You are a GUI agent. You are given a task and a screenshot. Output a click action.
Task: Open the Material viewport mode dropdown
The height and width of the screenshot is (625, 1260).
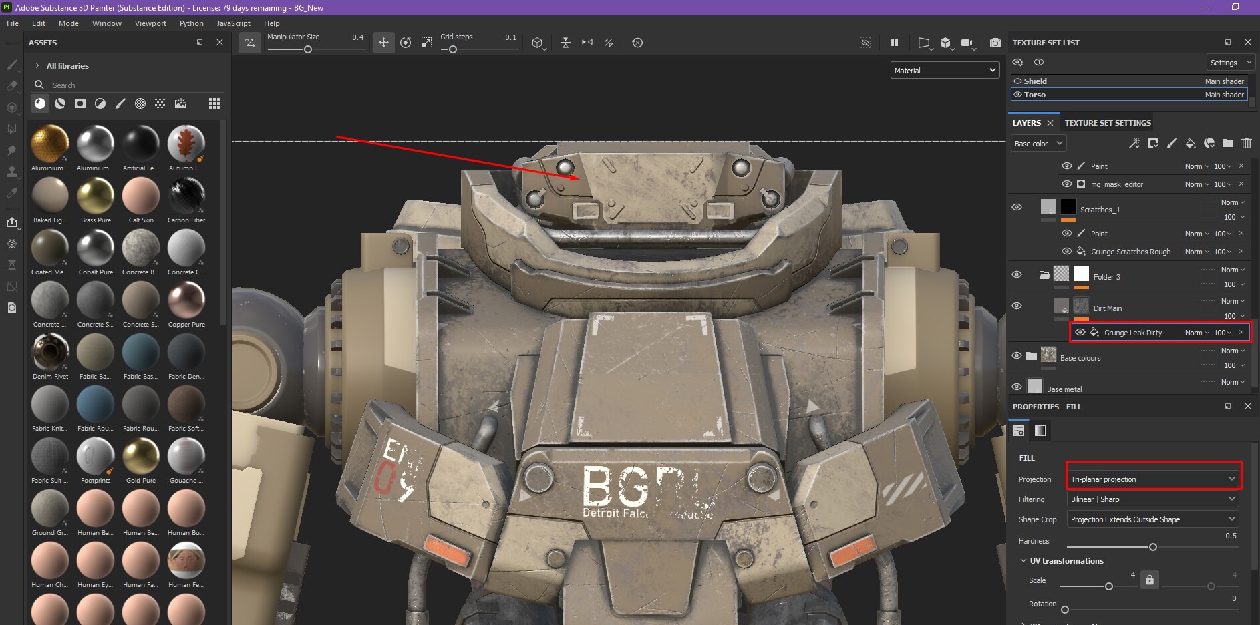point(945,70)
